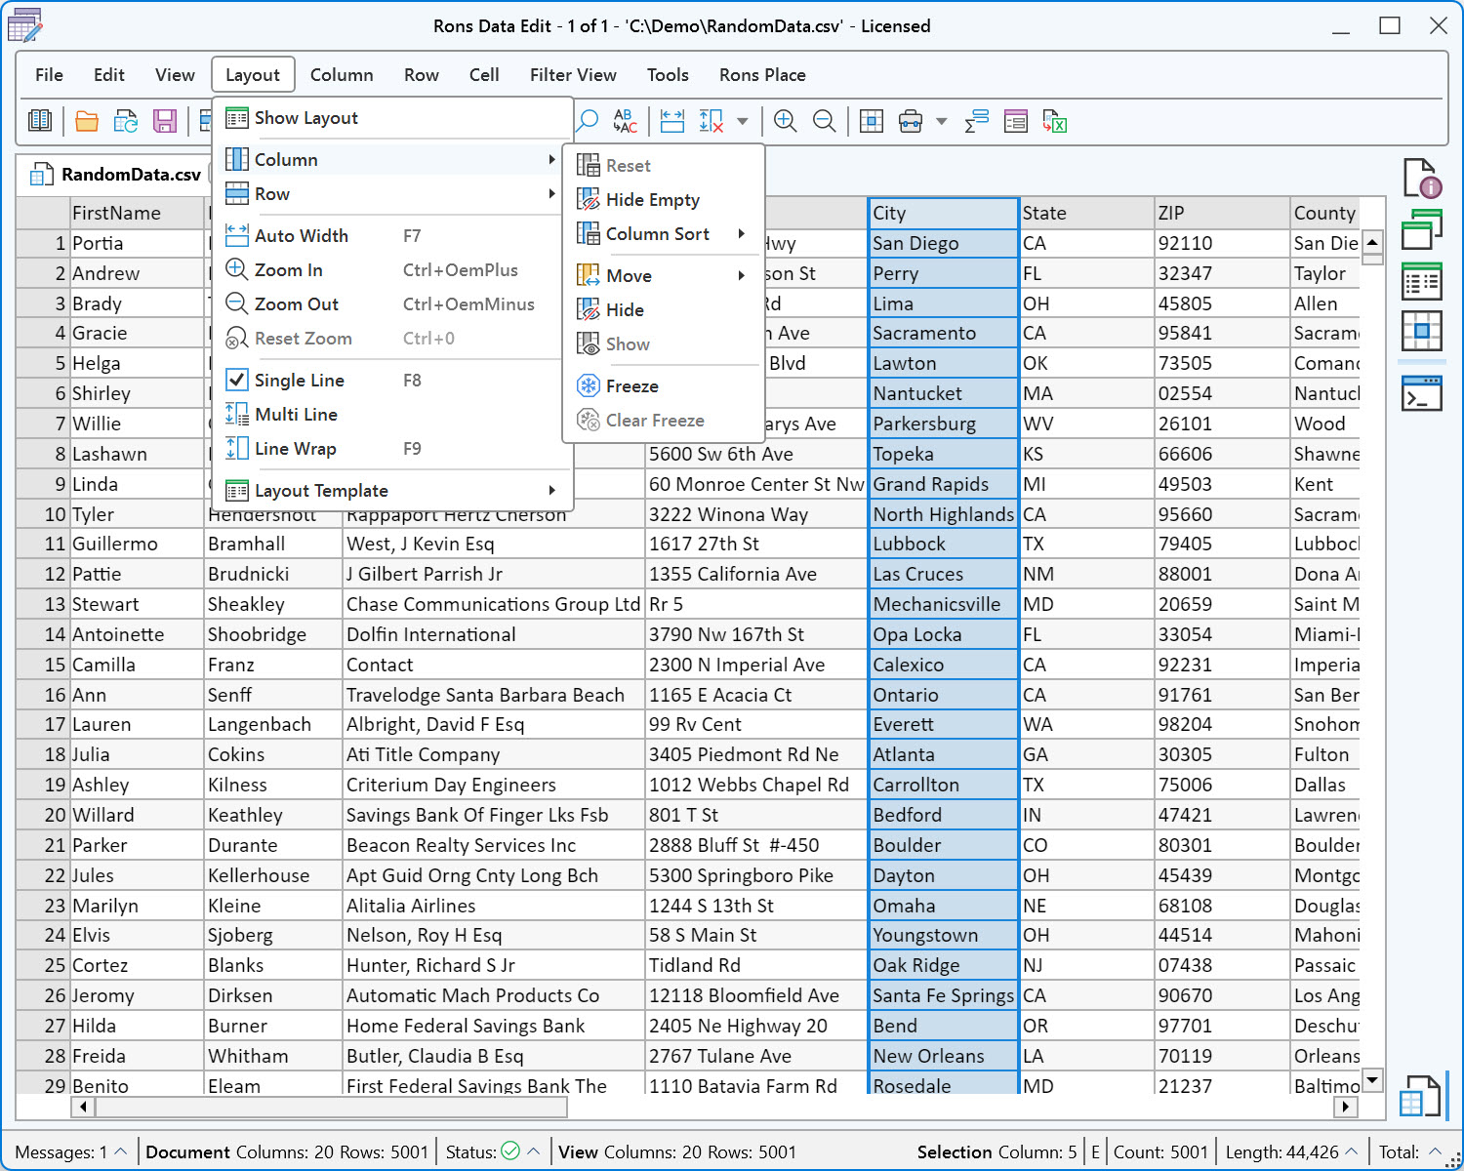
Task: Toggle the Single Line checkbox option
Action: point(237,380)
